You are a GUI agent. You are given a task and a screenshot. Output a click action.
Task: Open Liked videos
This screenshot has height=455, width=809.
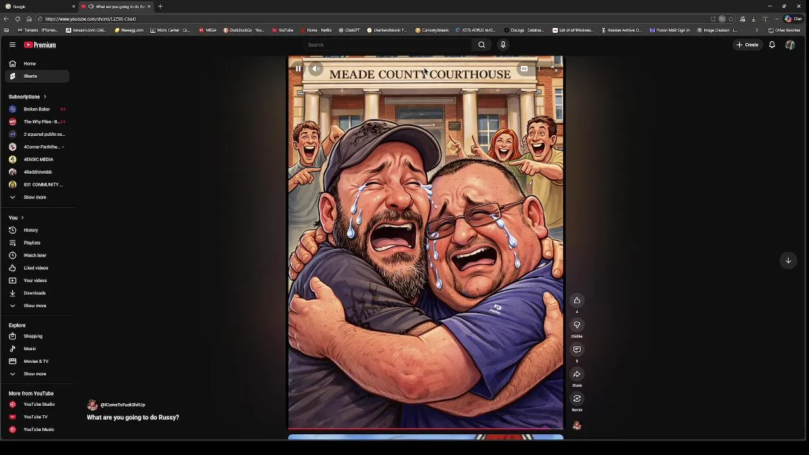click(37, 268)
